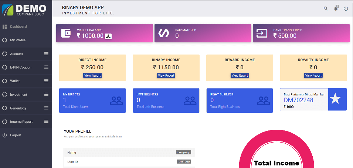
Task: Click the DM702248 best performer ID
Action: [299, 100]
